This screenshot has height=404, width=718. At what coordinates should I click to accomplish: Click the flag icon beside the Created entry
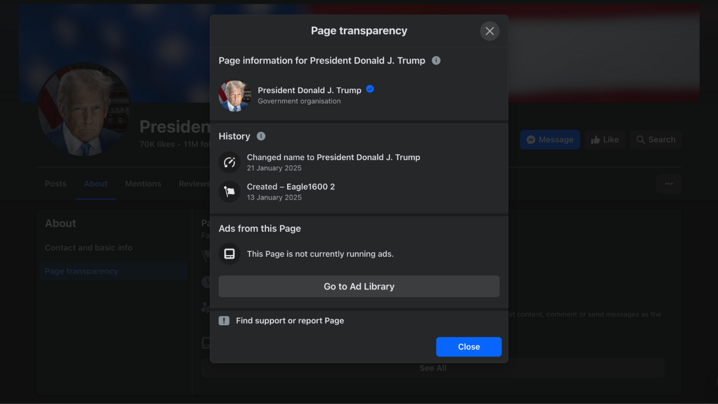(x=229, y=191)
